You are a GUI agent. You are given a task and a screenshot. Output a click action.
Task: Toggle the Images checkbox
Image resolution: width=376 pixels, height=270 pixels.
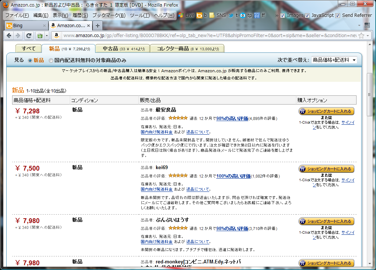283,15
